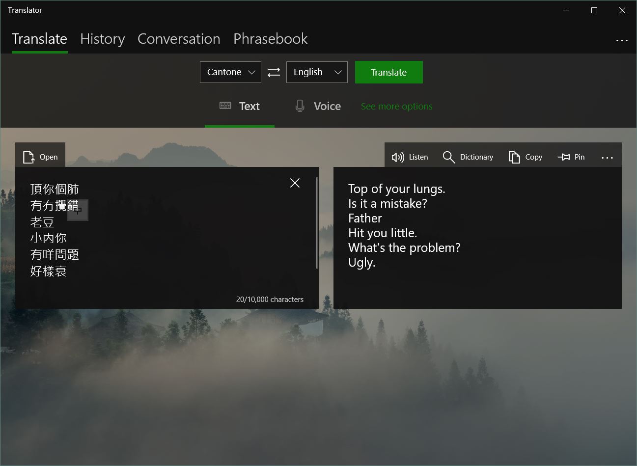The width and height of the screenshot is (637, 466).
Task: Open the History tab
Action: (102, 39)
